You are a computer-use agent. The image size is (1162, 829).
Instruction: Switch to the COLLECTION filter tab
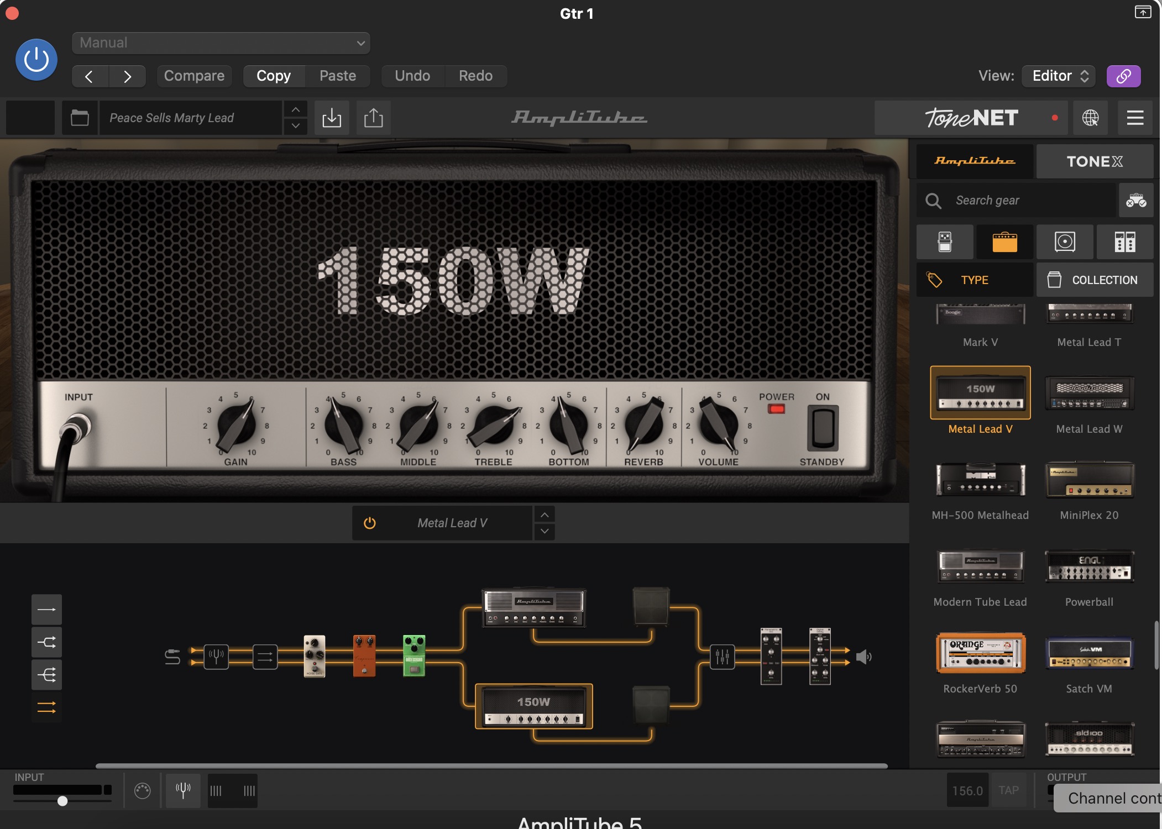tap(1095, 280)
